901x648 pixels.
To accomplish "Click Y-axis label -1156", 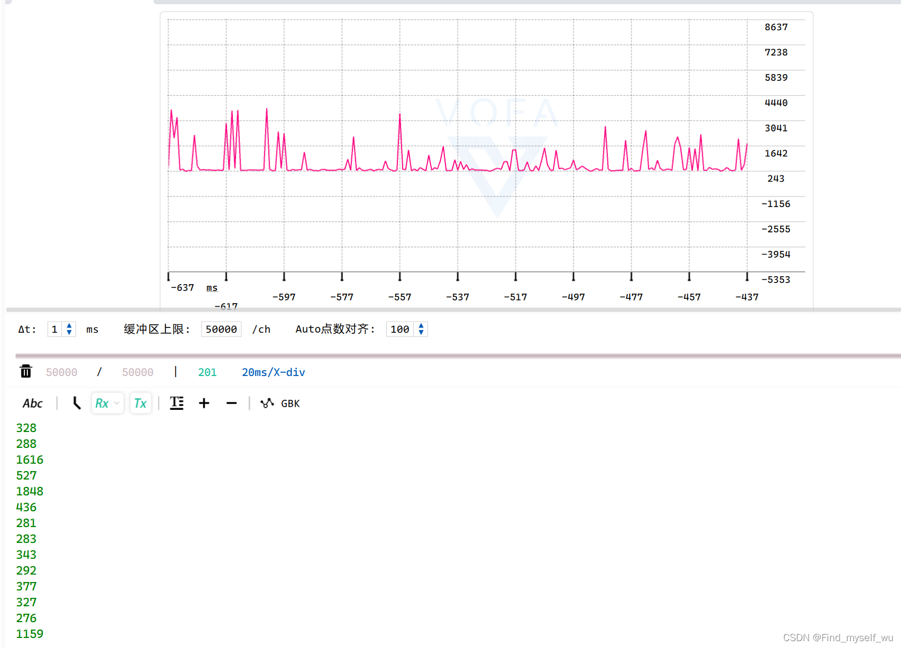I will pyautogui.click(x=776, y=204).
